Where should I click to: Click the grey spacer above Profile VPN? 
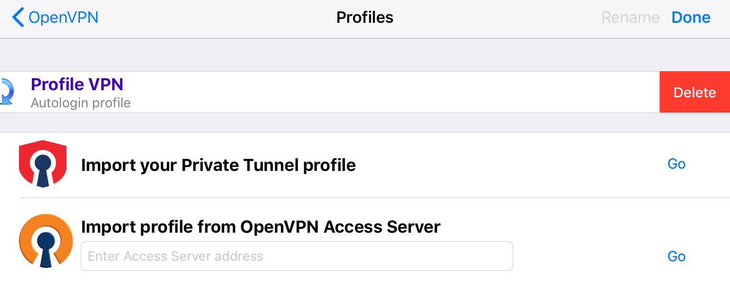(365, 55)
